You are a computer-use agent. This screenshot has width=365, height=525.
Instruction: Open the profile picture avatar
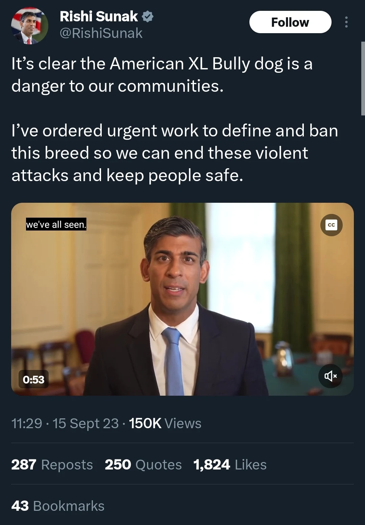coord(29,26)
